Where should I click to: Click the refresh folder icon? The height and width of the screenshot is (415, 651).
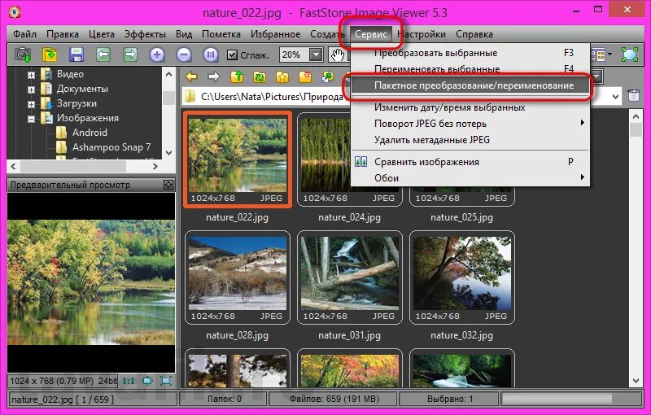260,76
